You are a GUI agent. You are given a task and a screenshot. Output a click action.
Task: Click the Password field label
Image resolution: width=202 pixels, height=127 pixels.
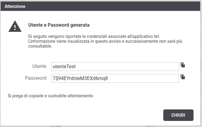(x=36, y=78)
